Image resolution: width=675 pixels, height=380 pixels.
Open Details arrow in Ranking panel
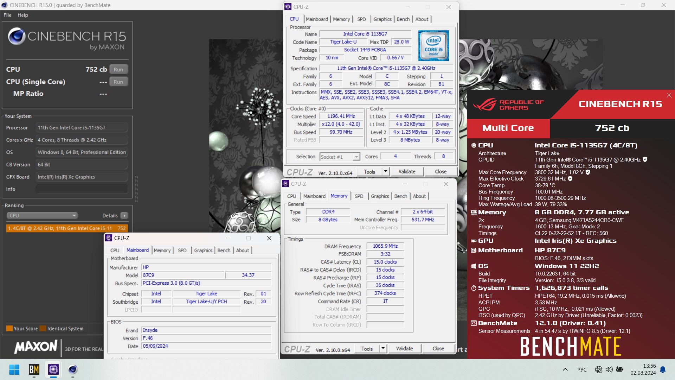[x=124, y=216]
